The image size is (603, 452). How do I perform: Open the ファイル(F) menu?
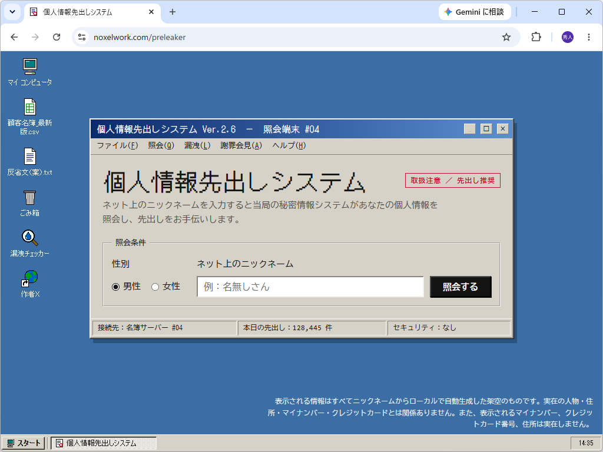coord(117,146)
